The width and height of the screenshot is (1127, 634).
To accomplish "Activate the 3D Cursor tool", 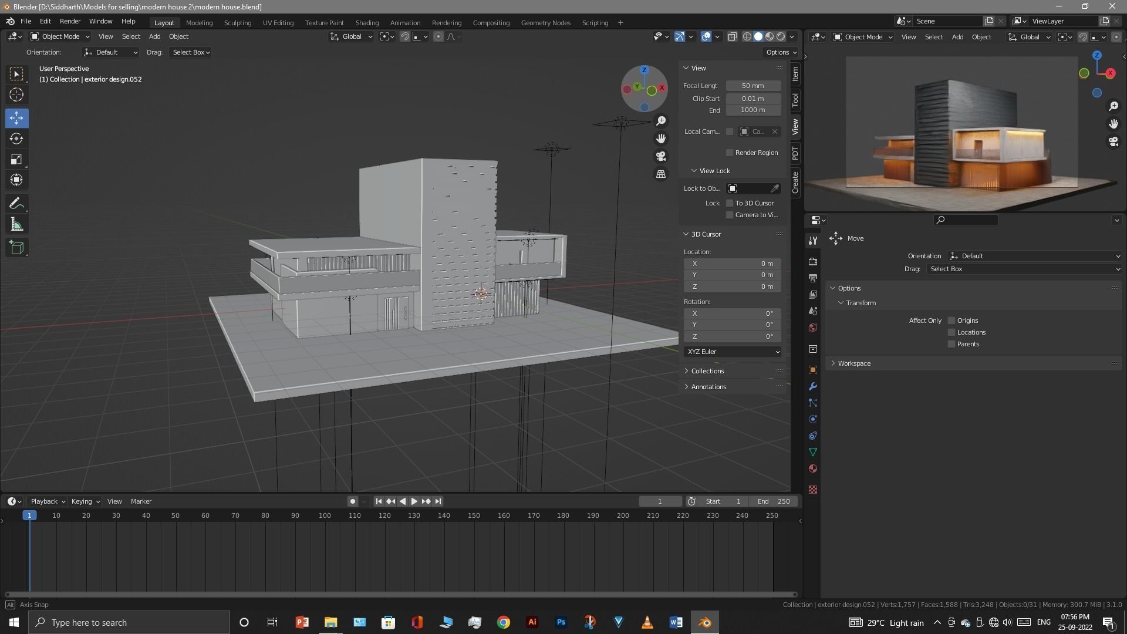I will pyautogui.click(x=16, y=95).
